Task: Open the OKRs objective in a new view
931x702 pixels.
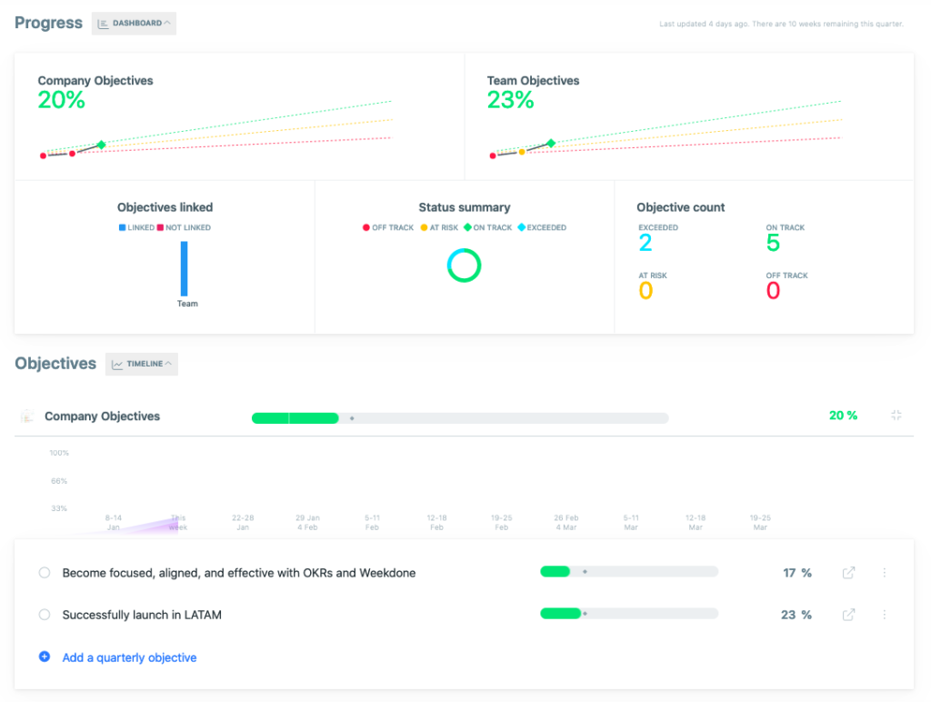Action: [x=848, y=573]
